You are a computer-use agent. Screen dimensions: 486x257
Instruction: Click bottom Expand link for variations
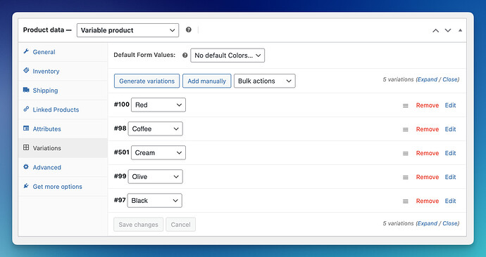click(428, 223)
